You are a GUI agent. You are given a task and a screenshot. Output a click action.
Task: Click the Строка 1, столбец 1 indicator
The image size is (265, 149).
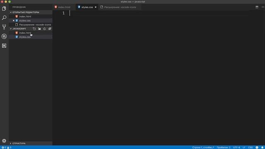click(x=203, y=147)
